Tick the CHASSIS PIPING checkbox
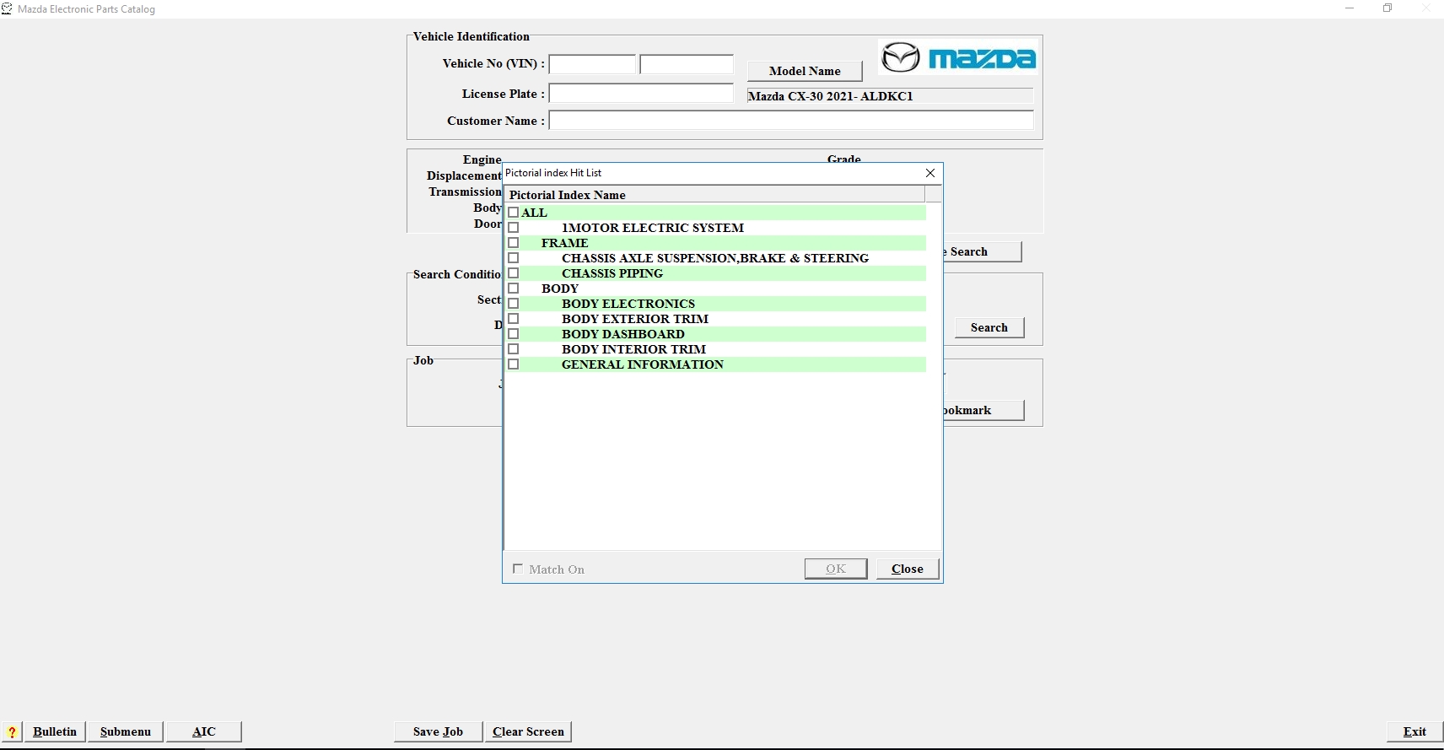This screenshot has height=750, width=1444. (514, 273)
